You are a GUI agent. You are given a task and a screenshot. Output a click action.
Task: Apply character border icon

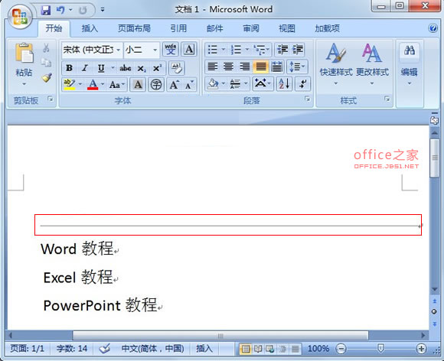click(x=189, y=50)
